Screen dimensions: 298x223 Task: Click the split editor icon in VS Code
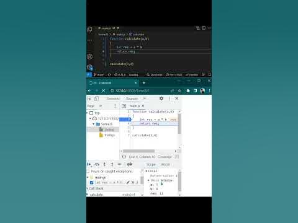pyautogui.click(x=204, y=28)
